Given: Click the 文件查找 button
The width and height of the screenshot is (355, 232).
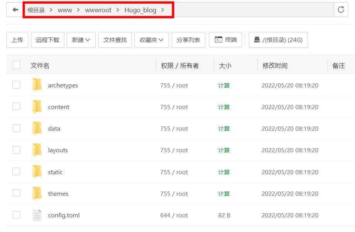Looking at the screenshot, I should pos(115,40).
